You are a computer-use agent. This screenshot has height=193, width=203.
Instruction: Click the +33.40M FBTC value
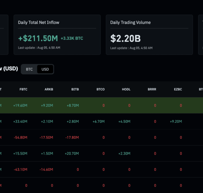coord(20,121)
